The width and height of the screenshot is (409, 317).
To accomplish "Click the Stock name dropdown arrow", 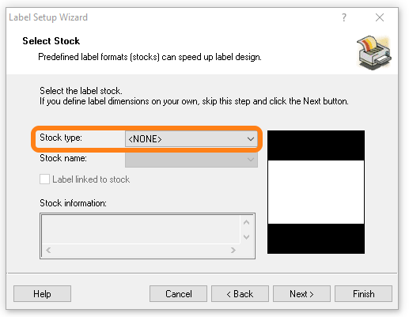I will click(x=251, y=159).
